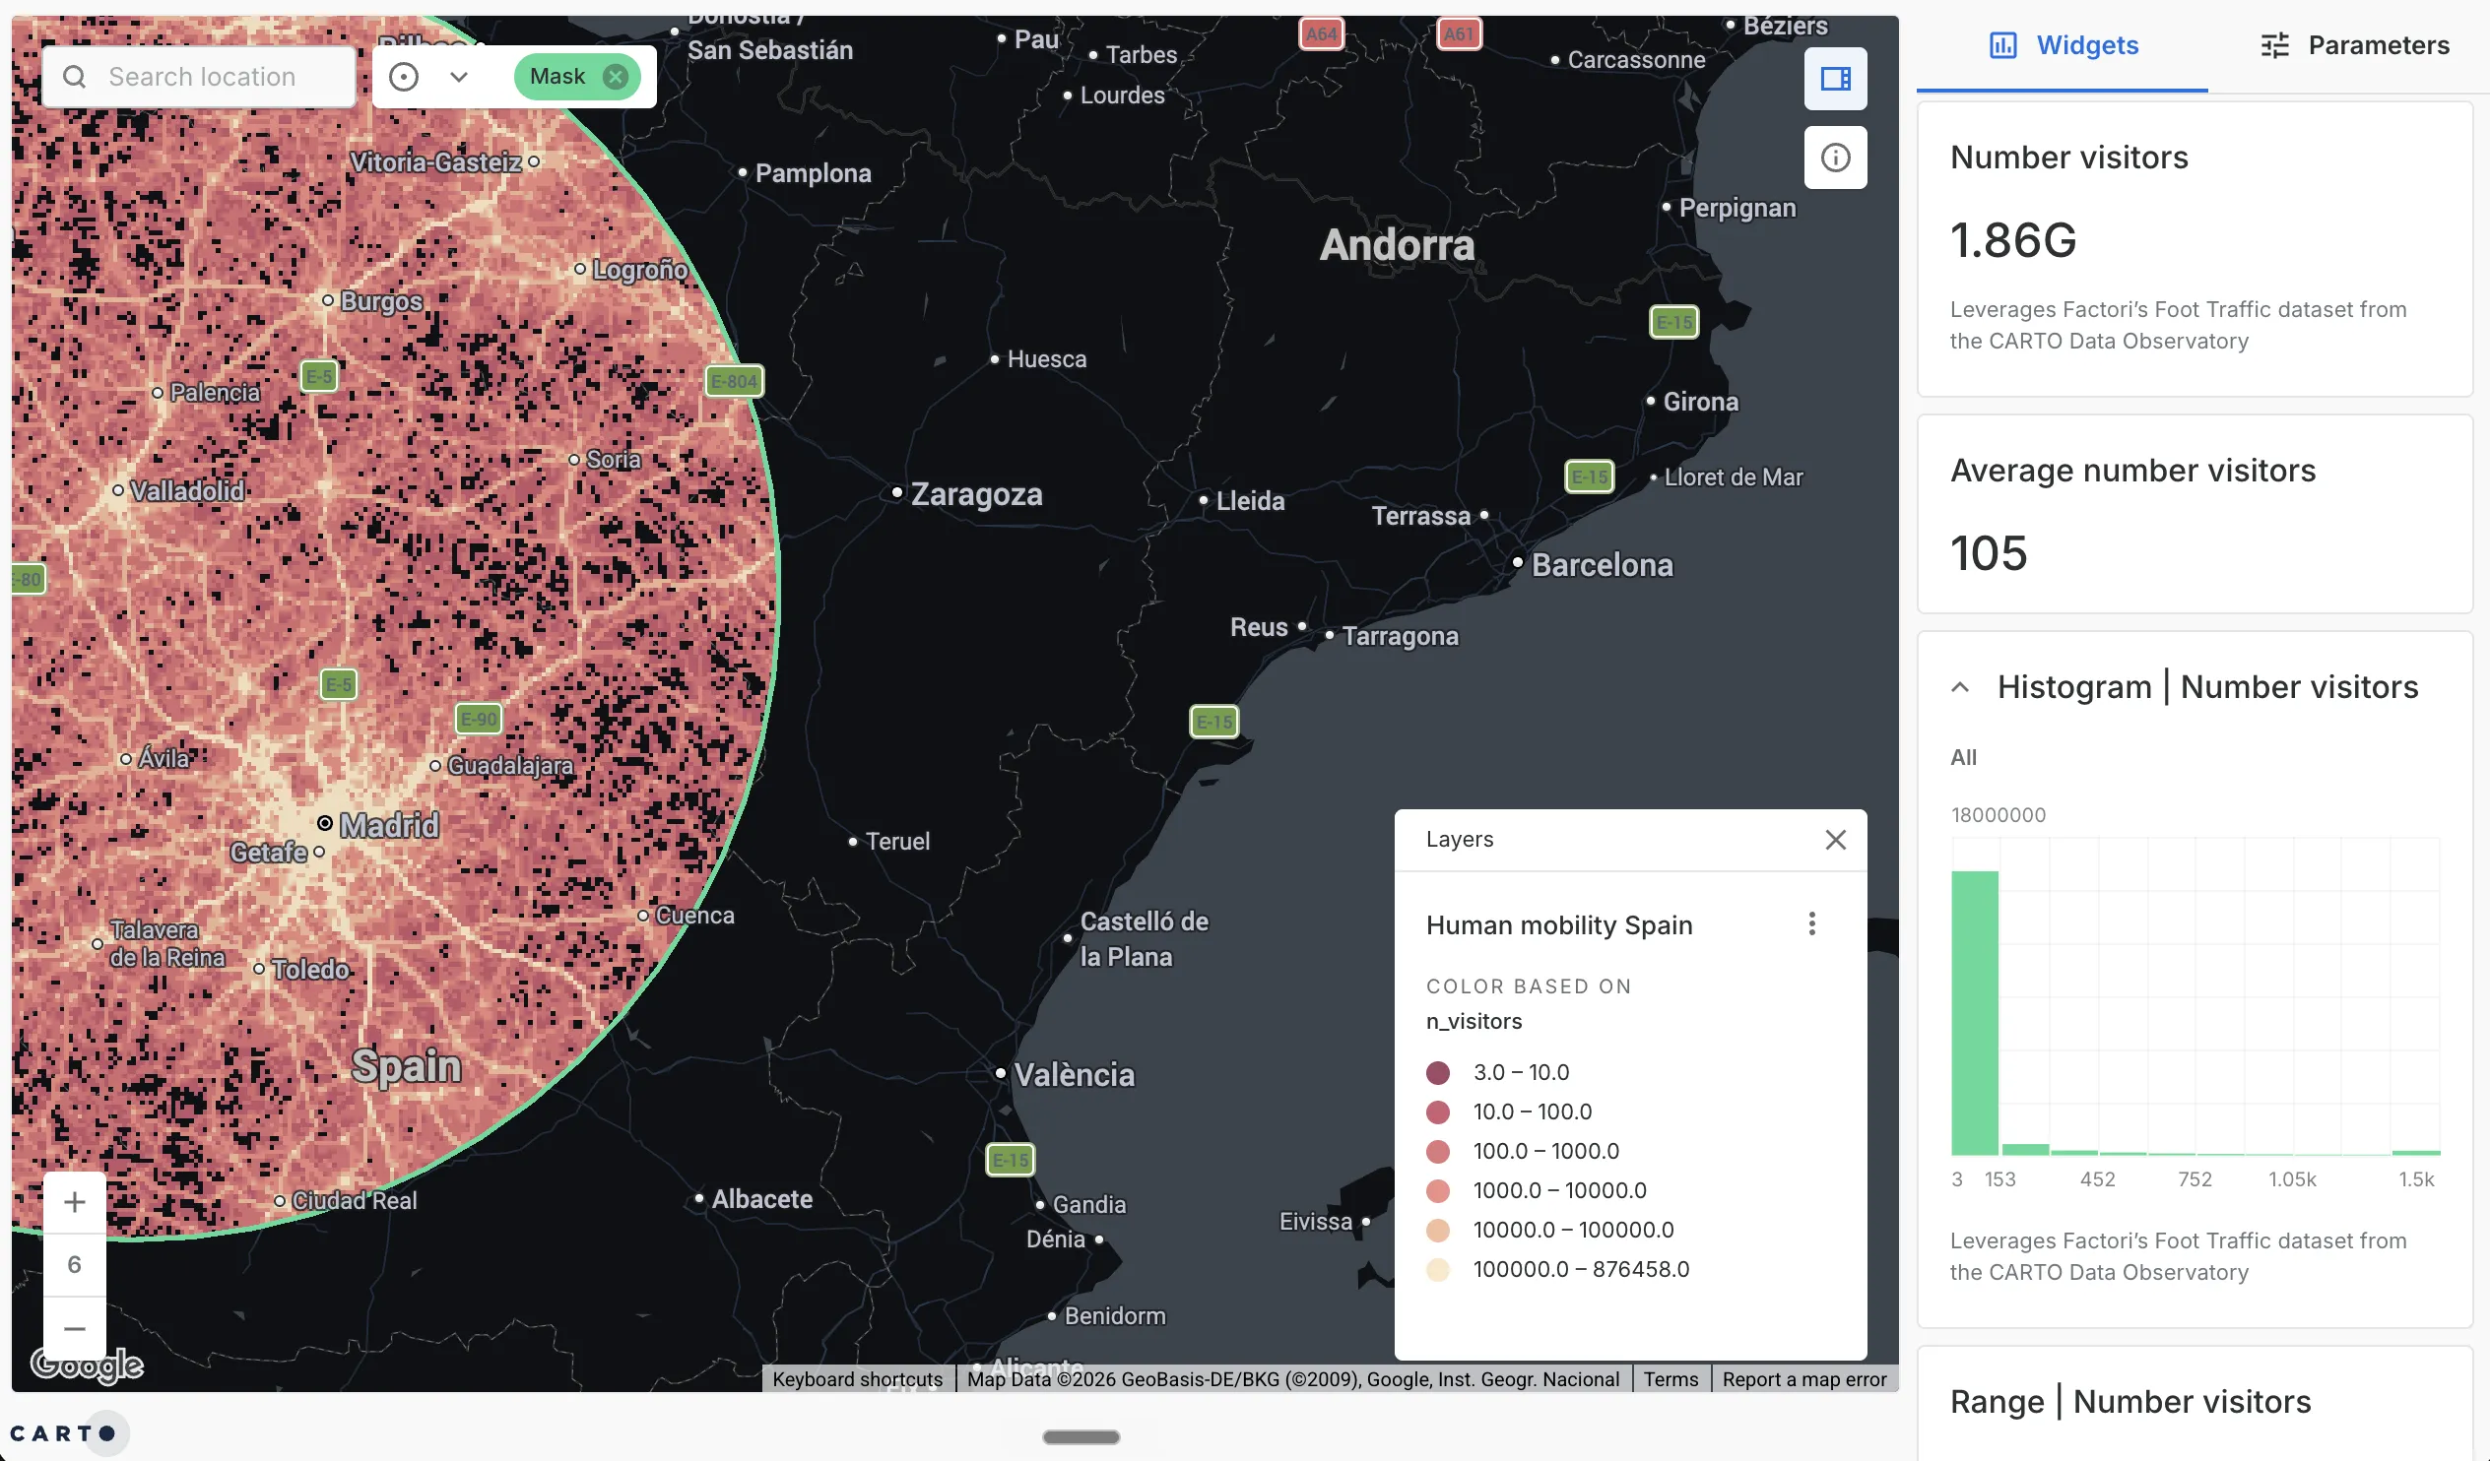Remove the Mask chip with its X
The width and height of the screenshot is (2490, 1461).
(616, 77)
